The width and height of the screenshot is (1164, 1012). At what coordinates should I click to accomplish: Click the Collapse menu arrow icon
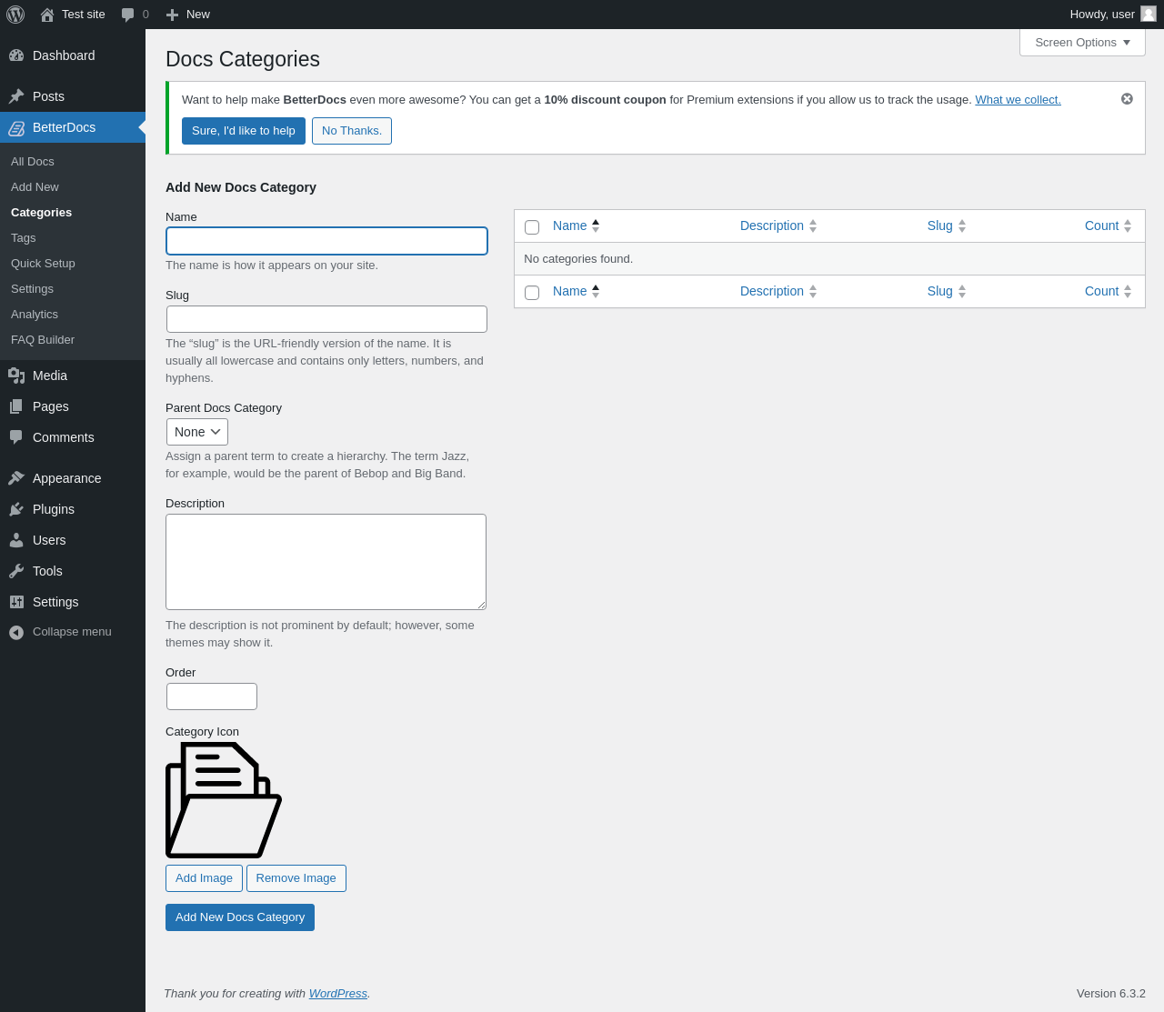coord(16,632)
